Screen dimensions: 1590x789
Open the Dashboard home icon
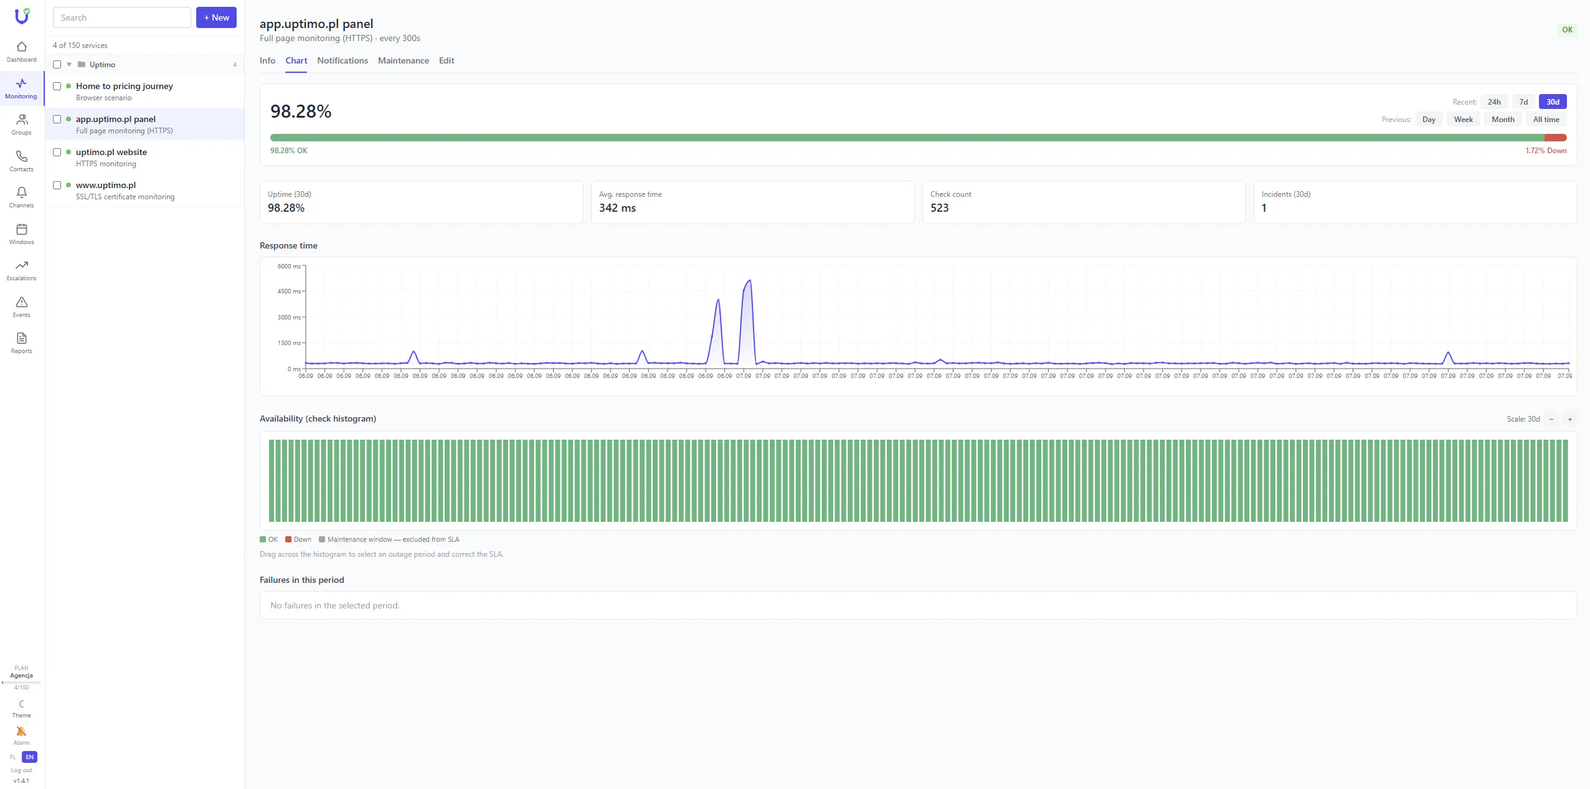(22, 47)
